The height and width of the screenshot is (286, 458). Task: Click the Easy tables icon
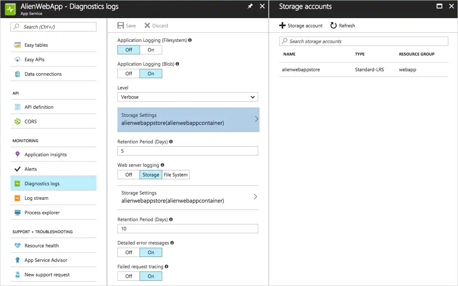pos(17,45)
